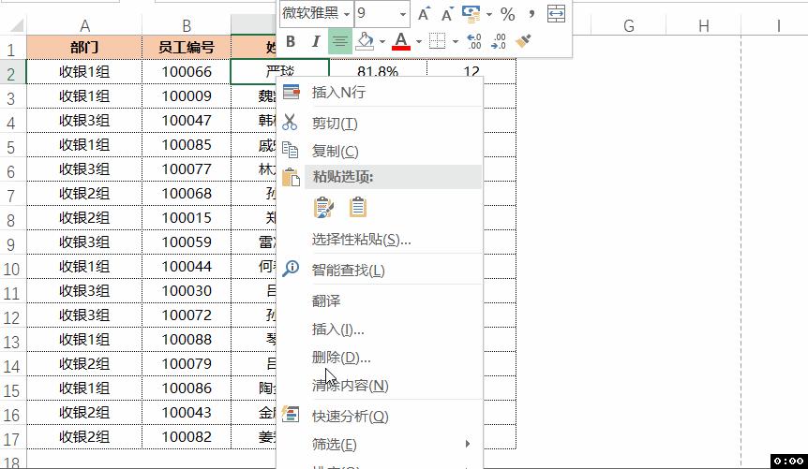Click the format painter brush
Screen dimensions: 808x469
(x=523, y=42)
